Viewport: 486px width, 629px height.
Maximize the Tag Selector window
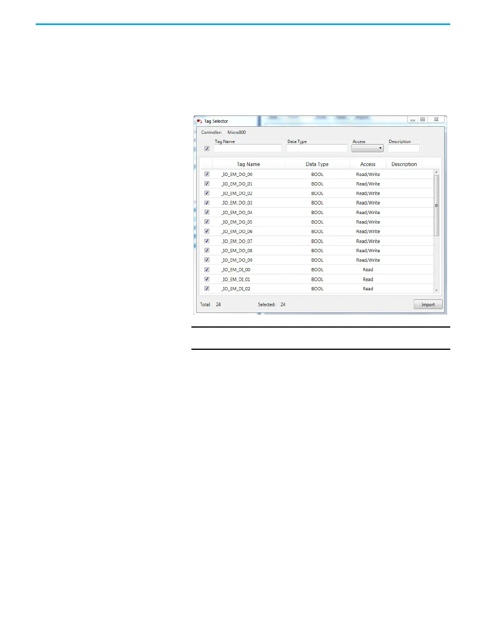(422, 120)
